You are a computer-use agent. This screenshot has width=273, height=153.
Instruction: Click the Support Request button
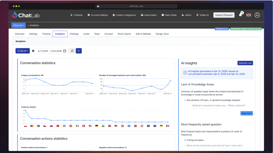[224, 15]
